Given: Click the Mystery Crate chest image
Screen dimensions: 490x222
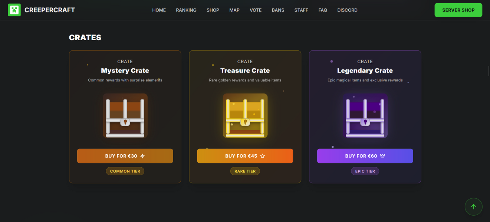Looking at the screenshot, I should pyautogui.click(x=125, y=116).
